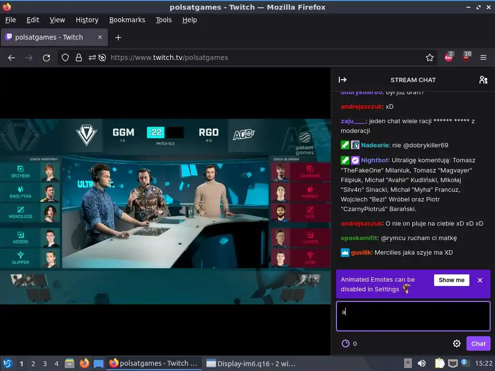Switch to workspace 4

57,364
